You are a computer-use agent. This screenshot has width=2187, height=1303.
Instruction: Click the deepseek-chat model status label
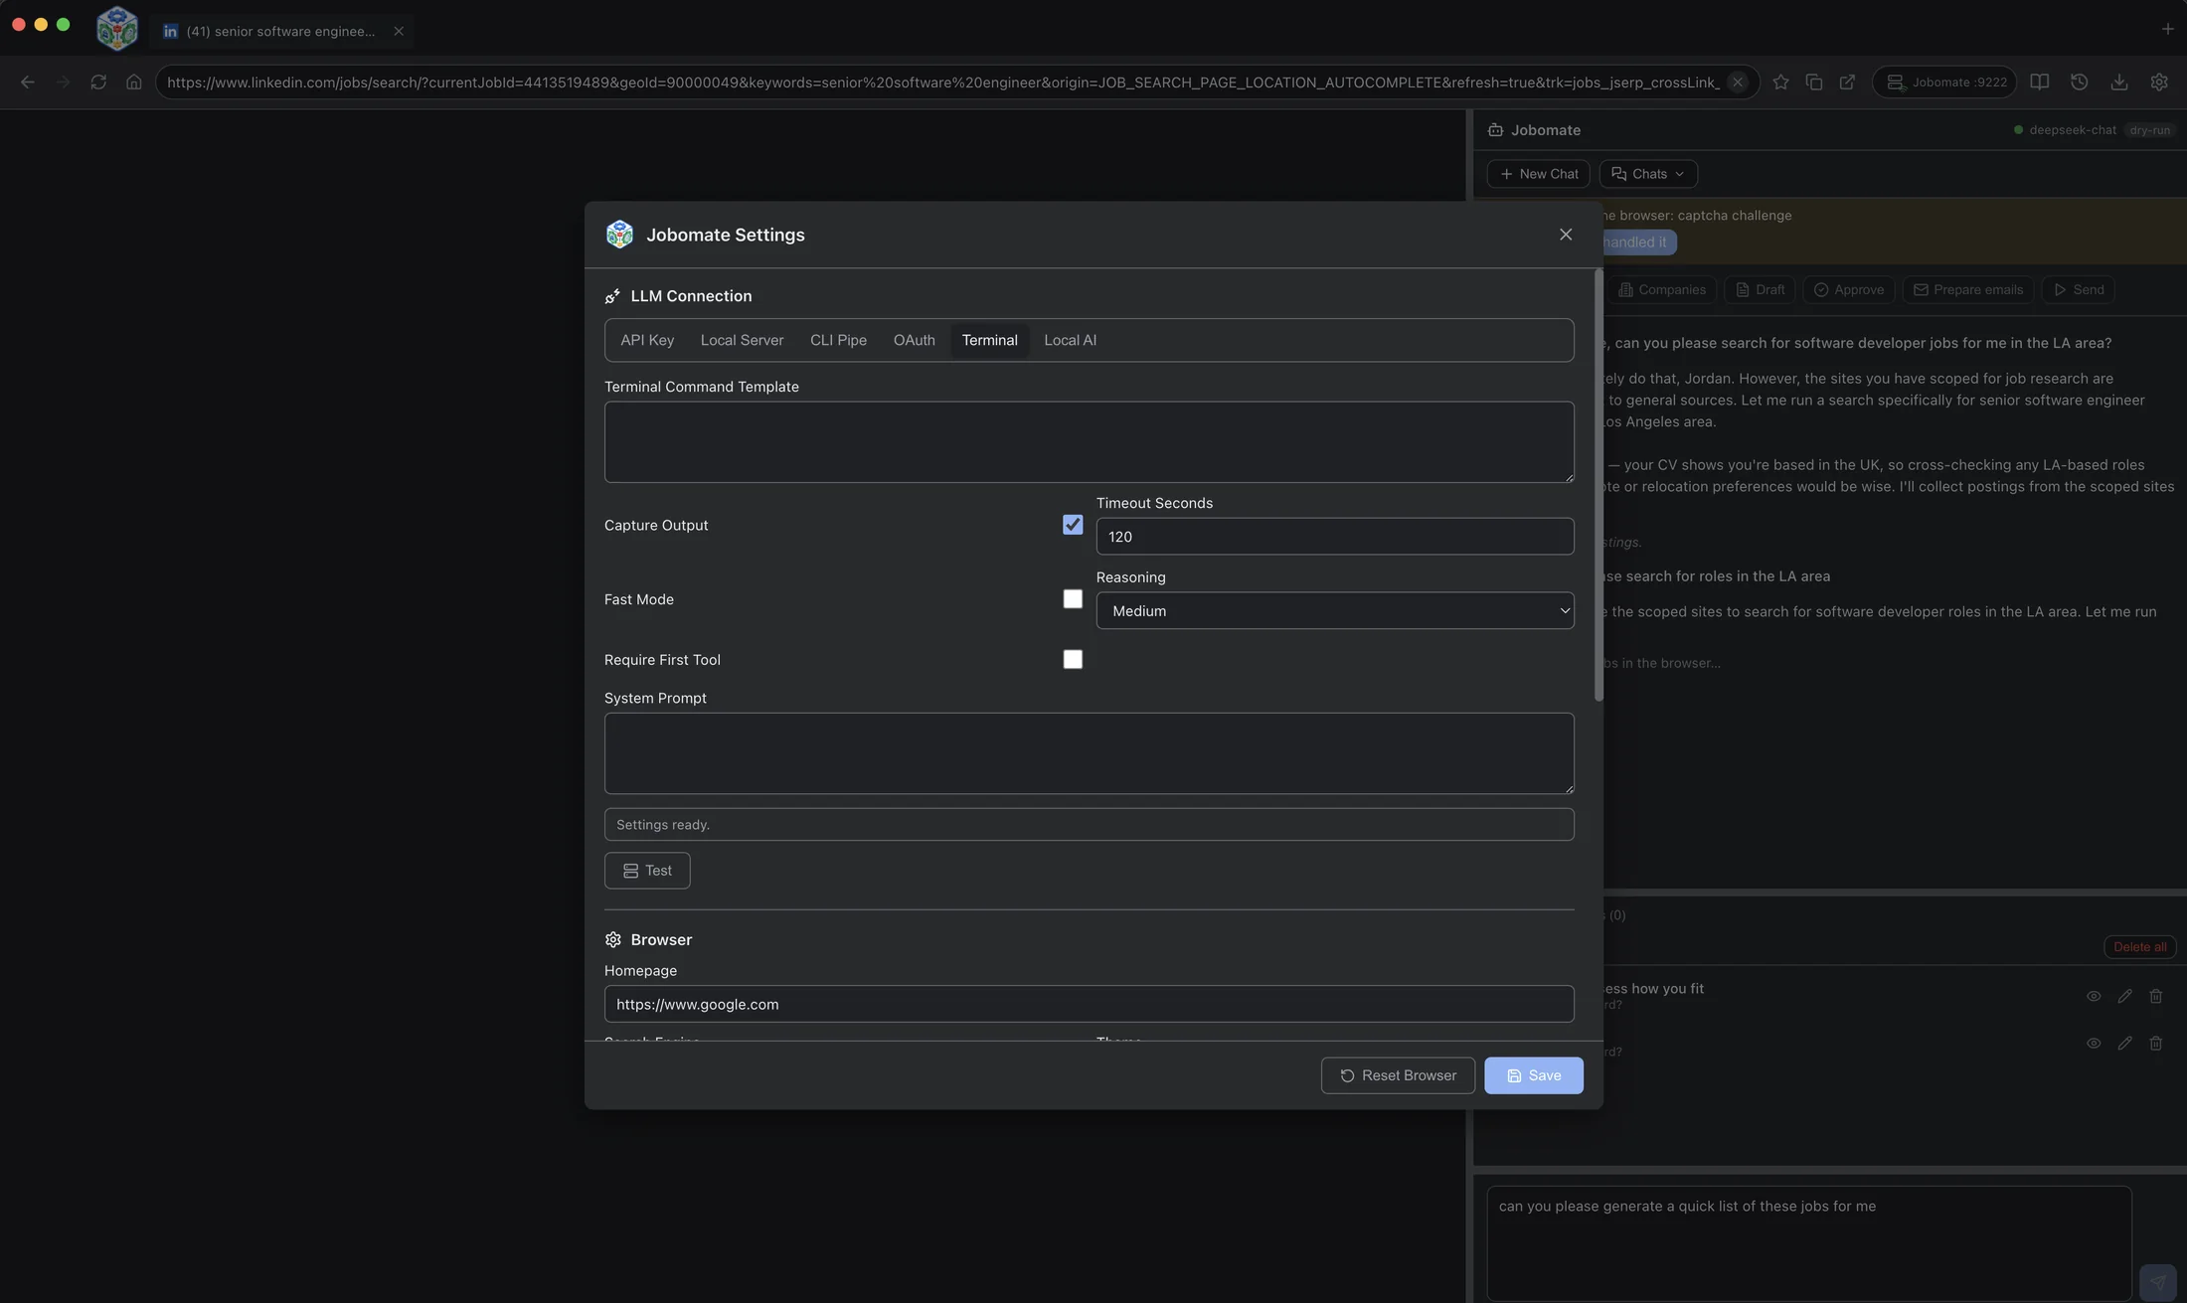pyautogui.click(x=2072, y=130)
